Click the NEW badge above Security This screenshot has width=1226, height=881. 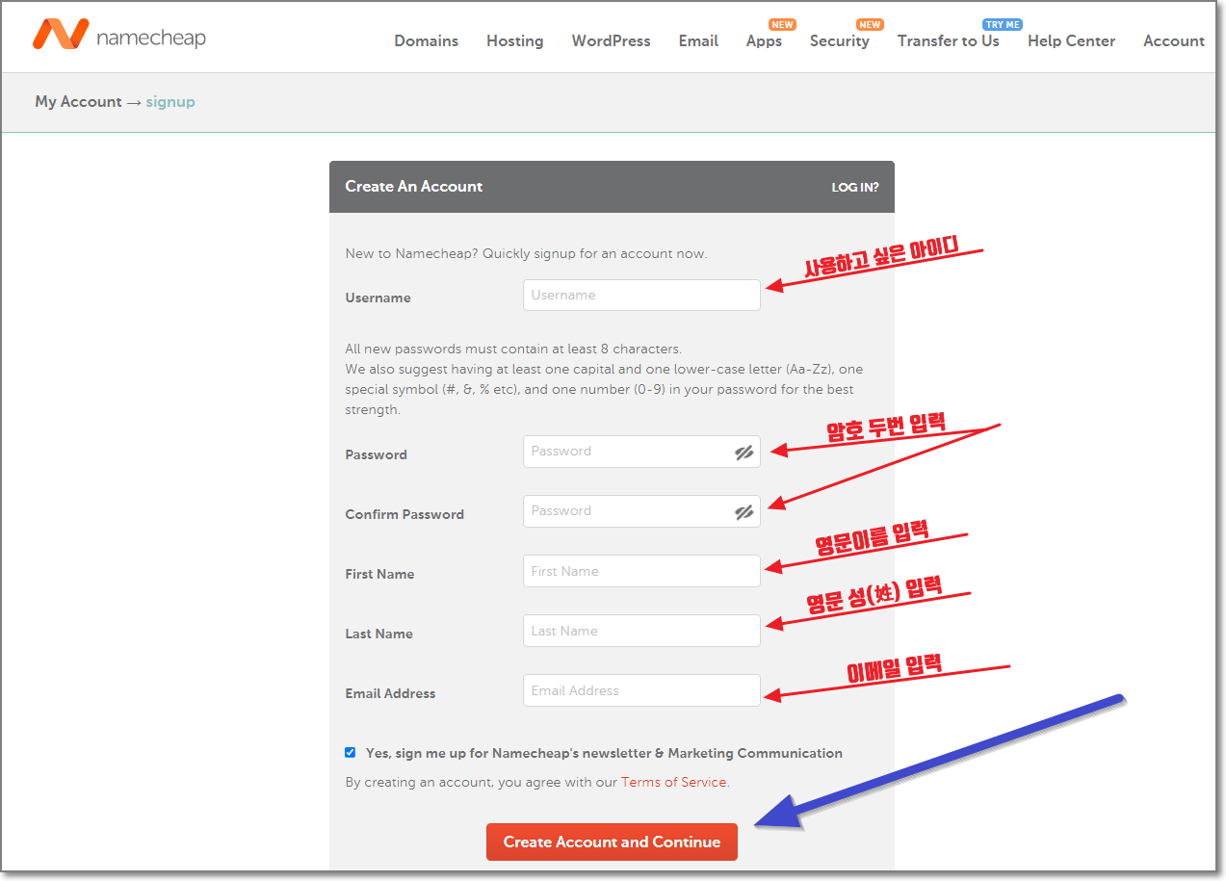point(870,24)
